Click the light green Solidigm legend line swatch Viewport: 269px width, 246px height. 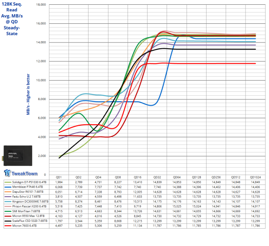(8, 182)
